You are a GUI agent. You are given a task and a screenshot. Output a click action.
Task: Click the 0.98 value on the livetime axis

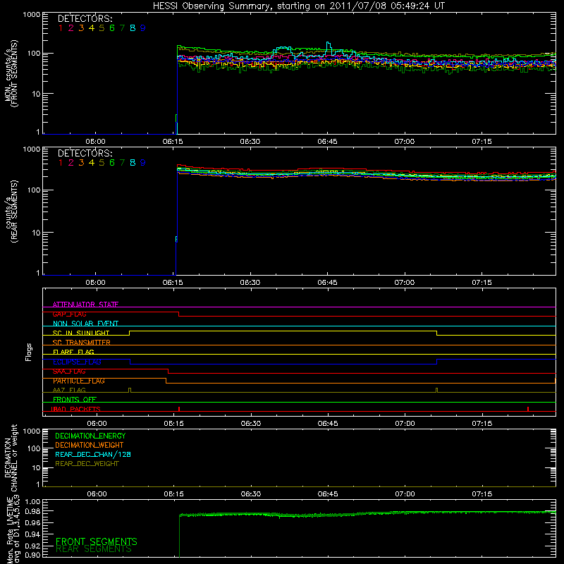[x=32, y=511]
